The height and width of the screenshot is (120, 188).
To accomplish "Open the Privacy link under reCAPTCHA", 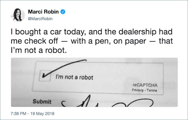I will [x=138, y=90].
